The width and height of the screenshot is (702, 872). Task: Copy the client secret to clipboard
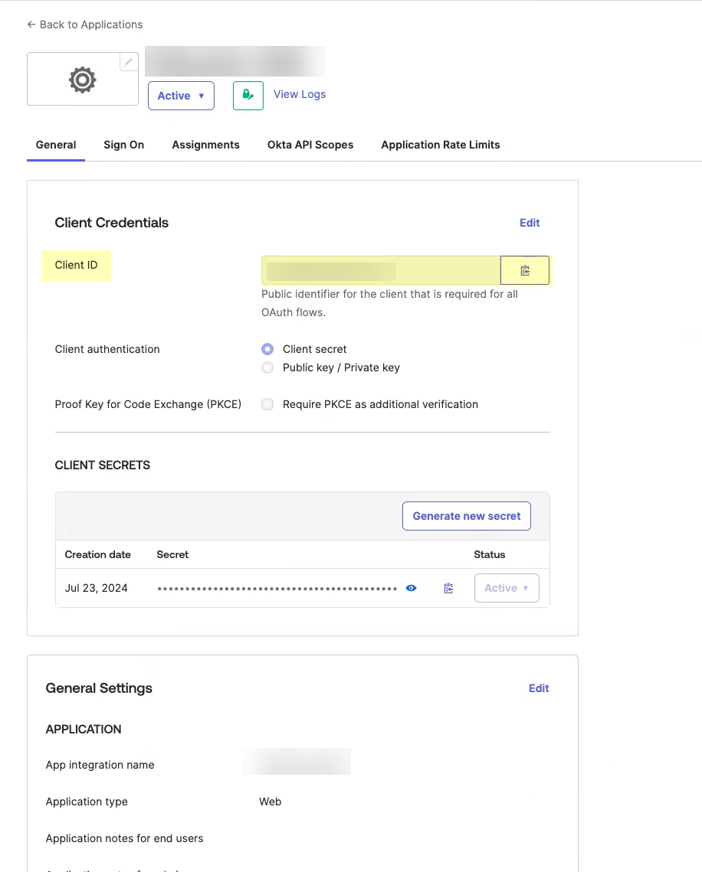(x=448, y=588)
